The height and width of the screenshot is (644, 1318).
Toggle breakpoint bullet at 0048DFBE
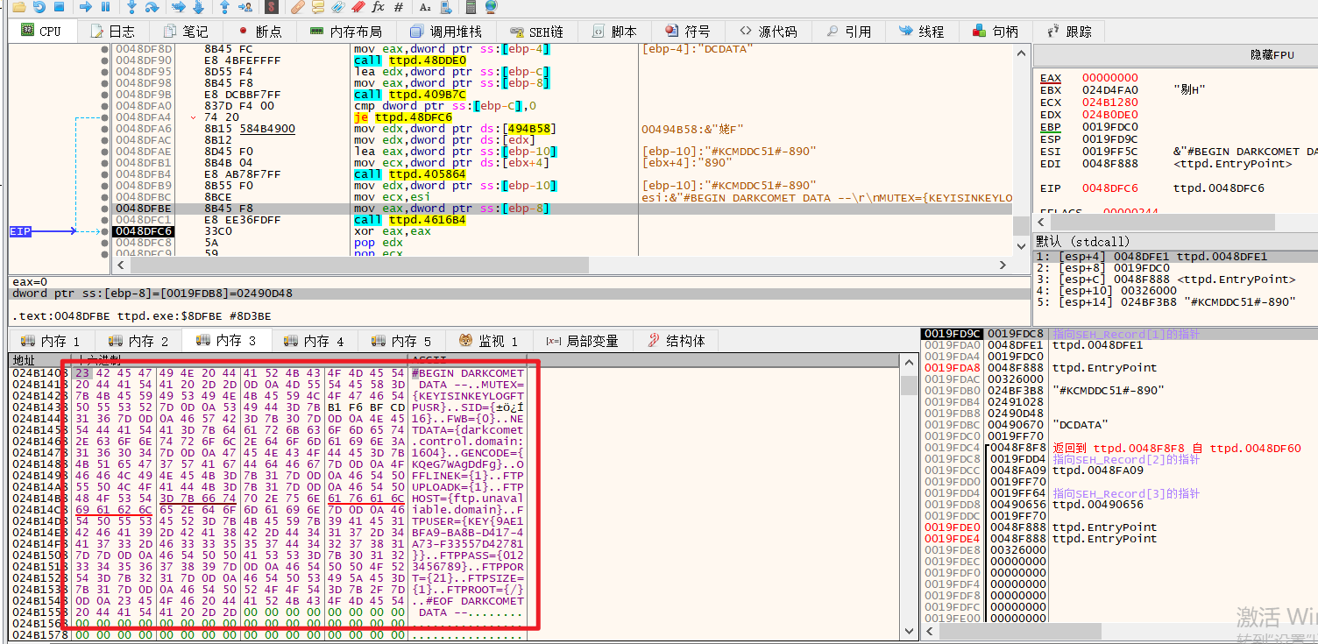point(105,209)
